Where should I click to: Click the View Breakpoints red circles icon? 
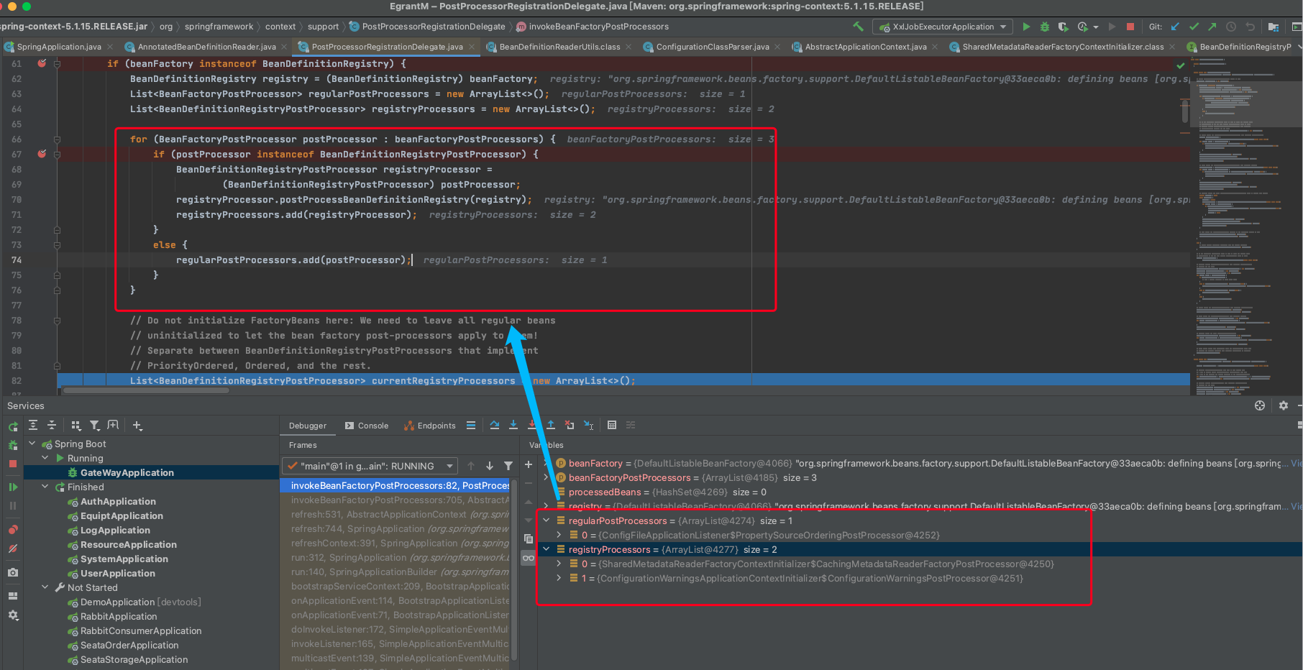(x=13, y=530)
